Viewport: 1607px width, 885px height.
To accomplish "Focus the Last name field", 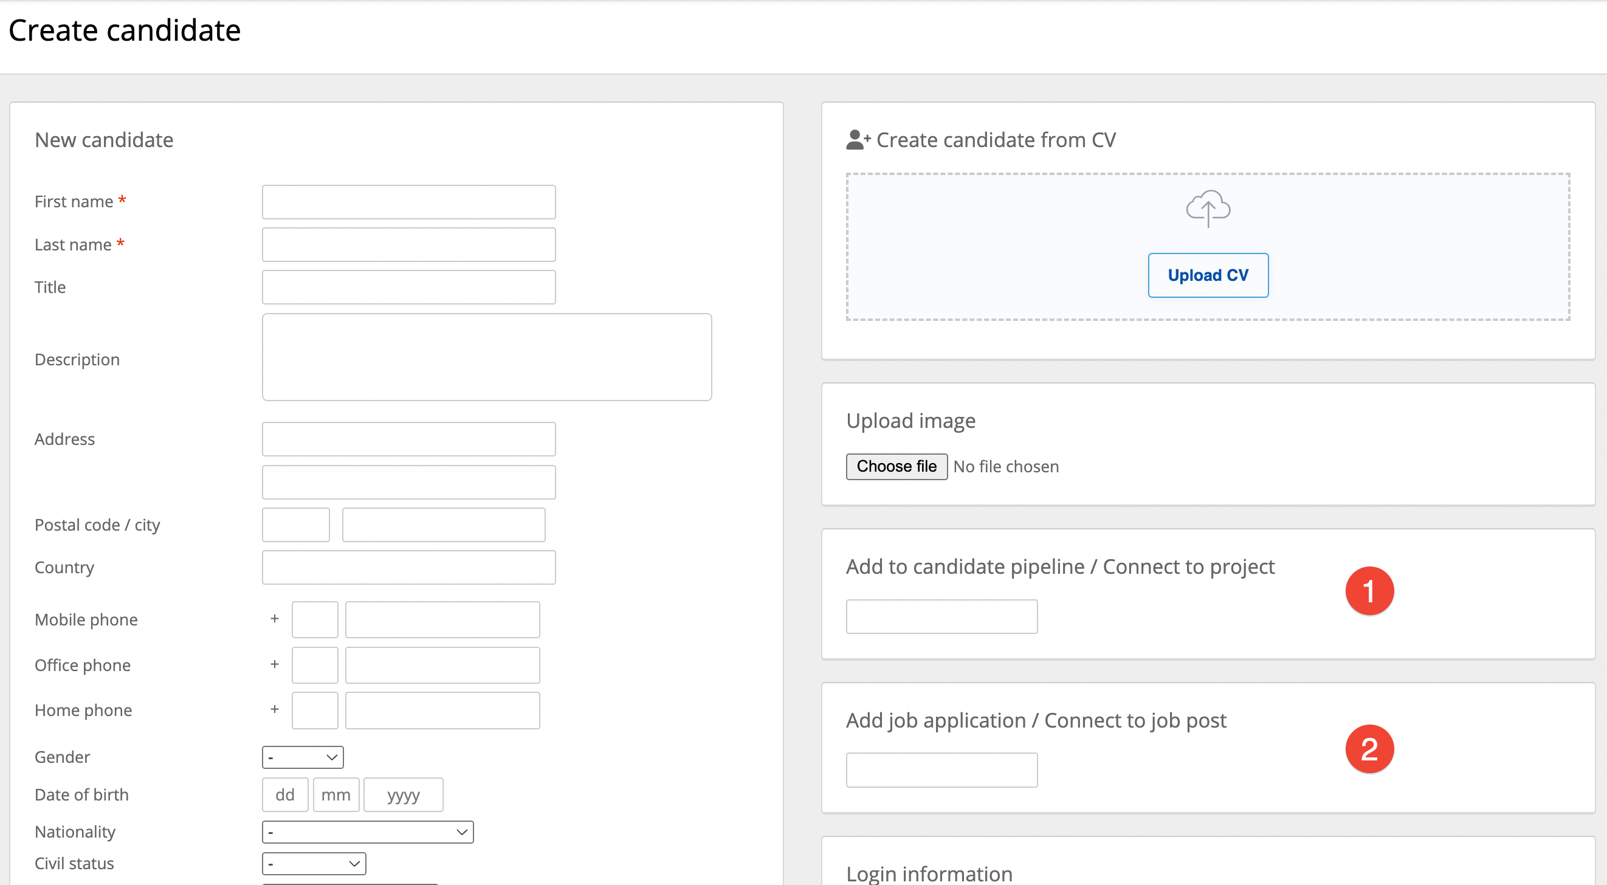I will point(408,244).
